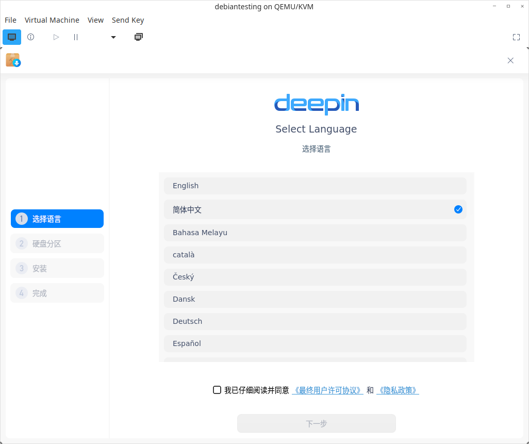529x444 pixels.
Task: Open the manage snapshots icon
Action: 138,37
